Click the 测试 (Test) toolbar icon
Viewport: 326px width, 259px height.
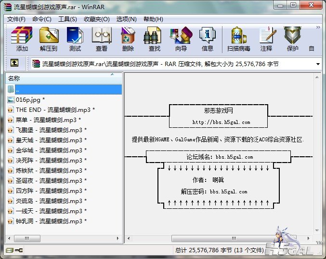[75, 39]
